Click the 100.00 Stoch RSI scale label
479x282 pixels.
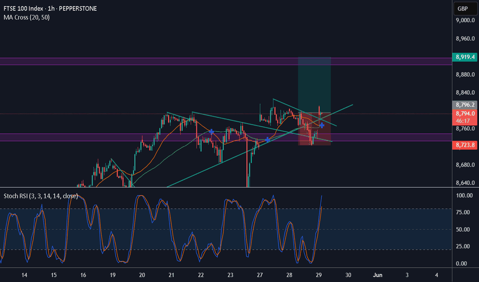click(464, 195)
